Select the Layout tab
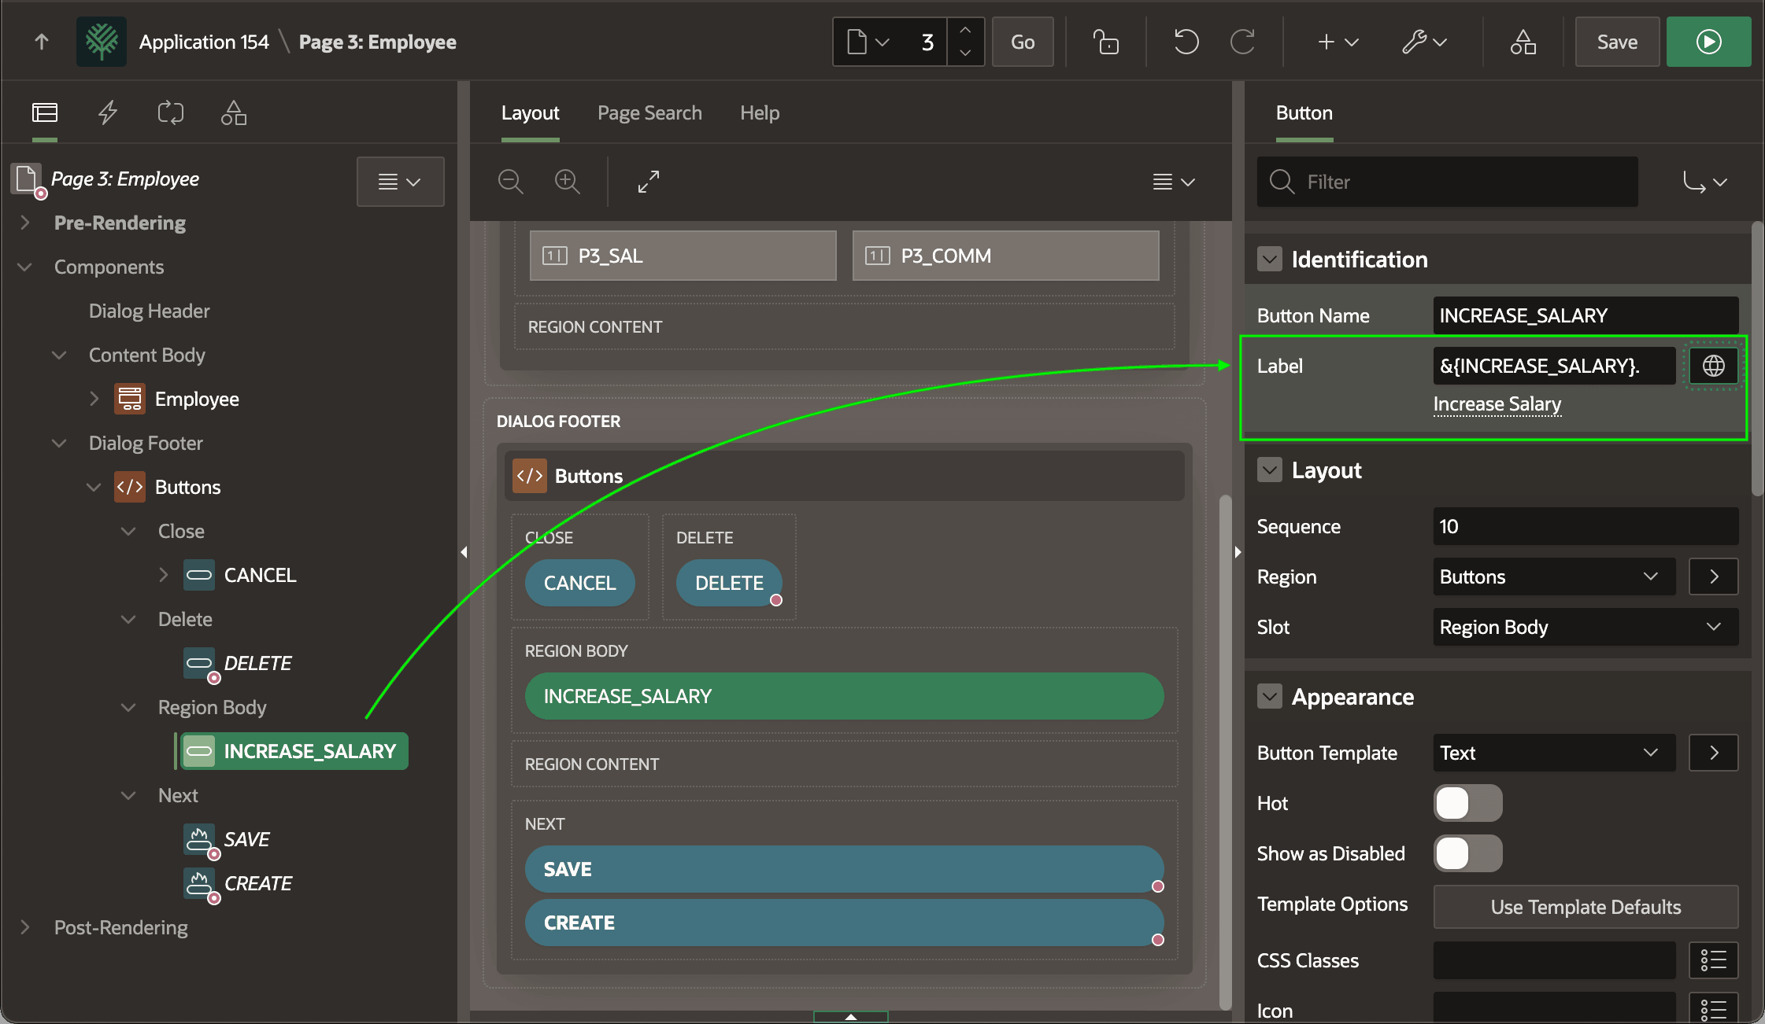Screen dimensions: 1765x1024 [530, 113]
